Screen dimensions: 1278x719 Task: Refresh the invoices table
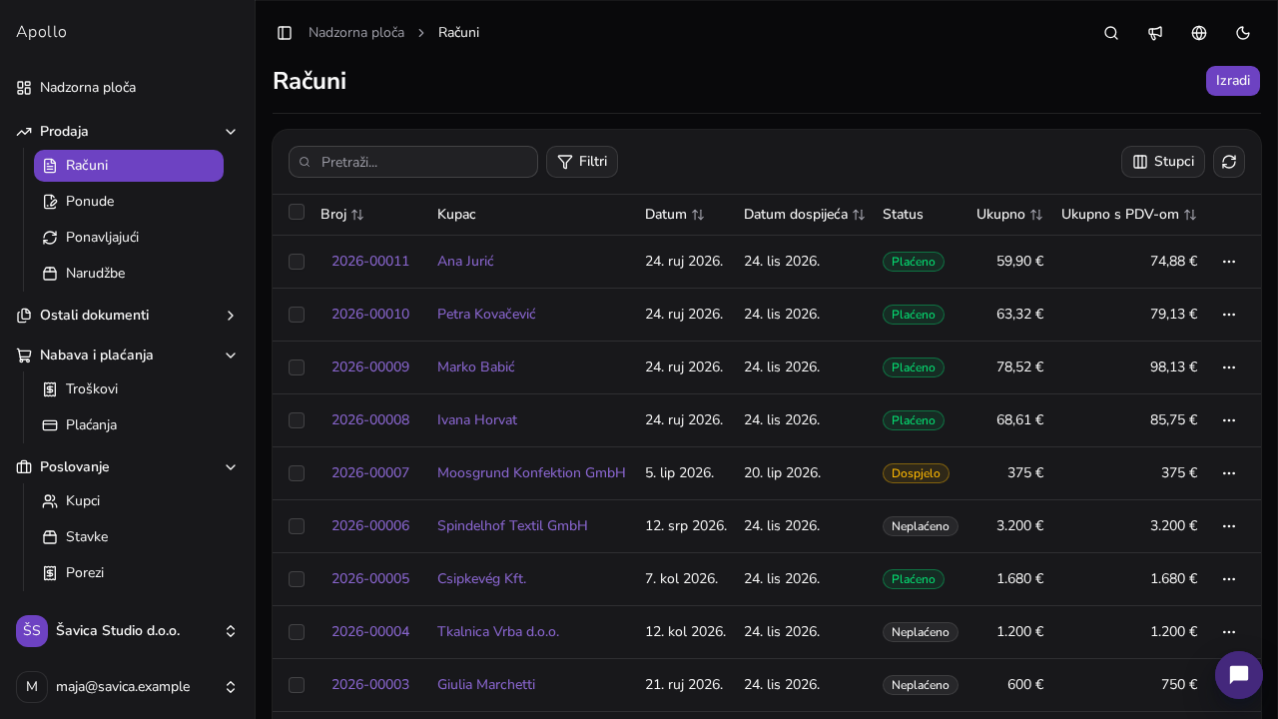click(1229, 162)
